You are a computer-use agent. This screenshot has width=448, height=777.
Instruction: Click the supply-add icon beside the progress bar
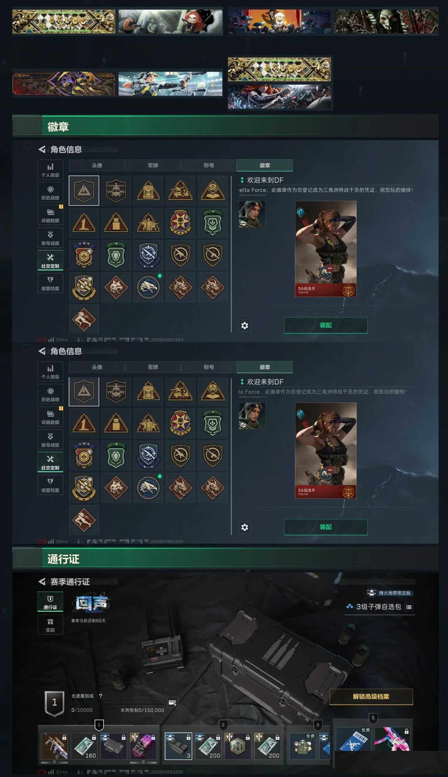coord(172,703)
